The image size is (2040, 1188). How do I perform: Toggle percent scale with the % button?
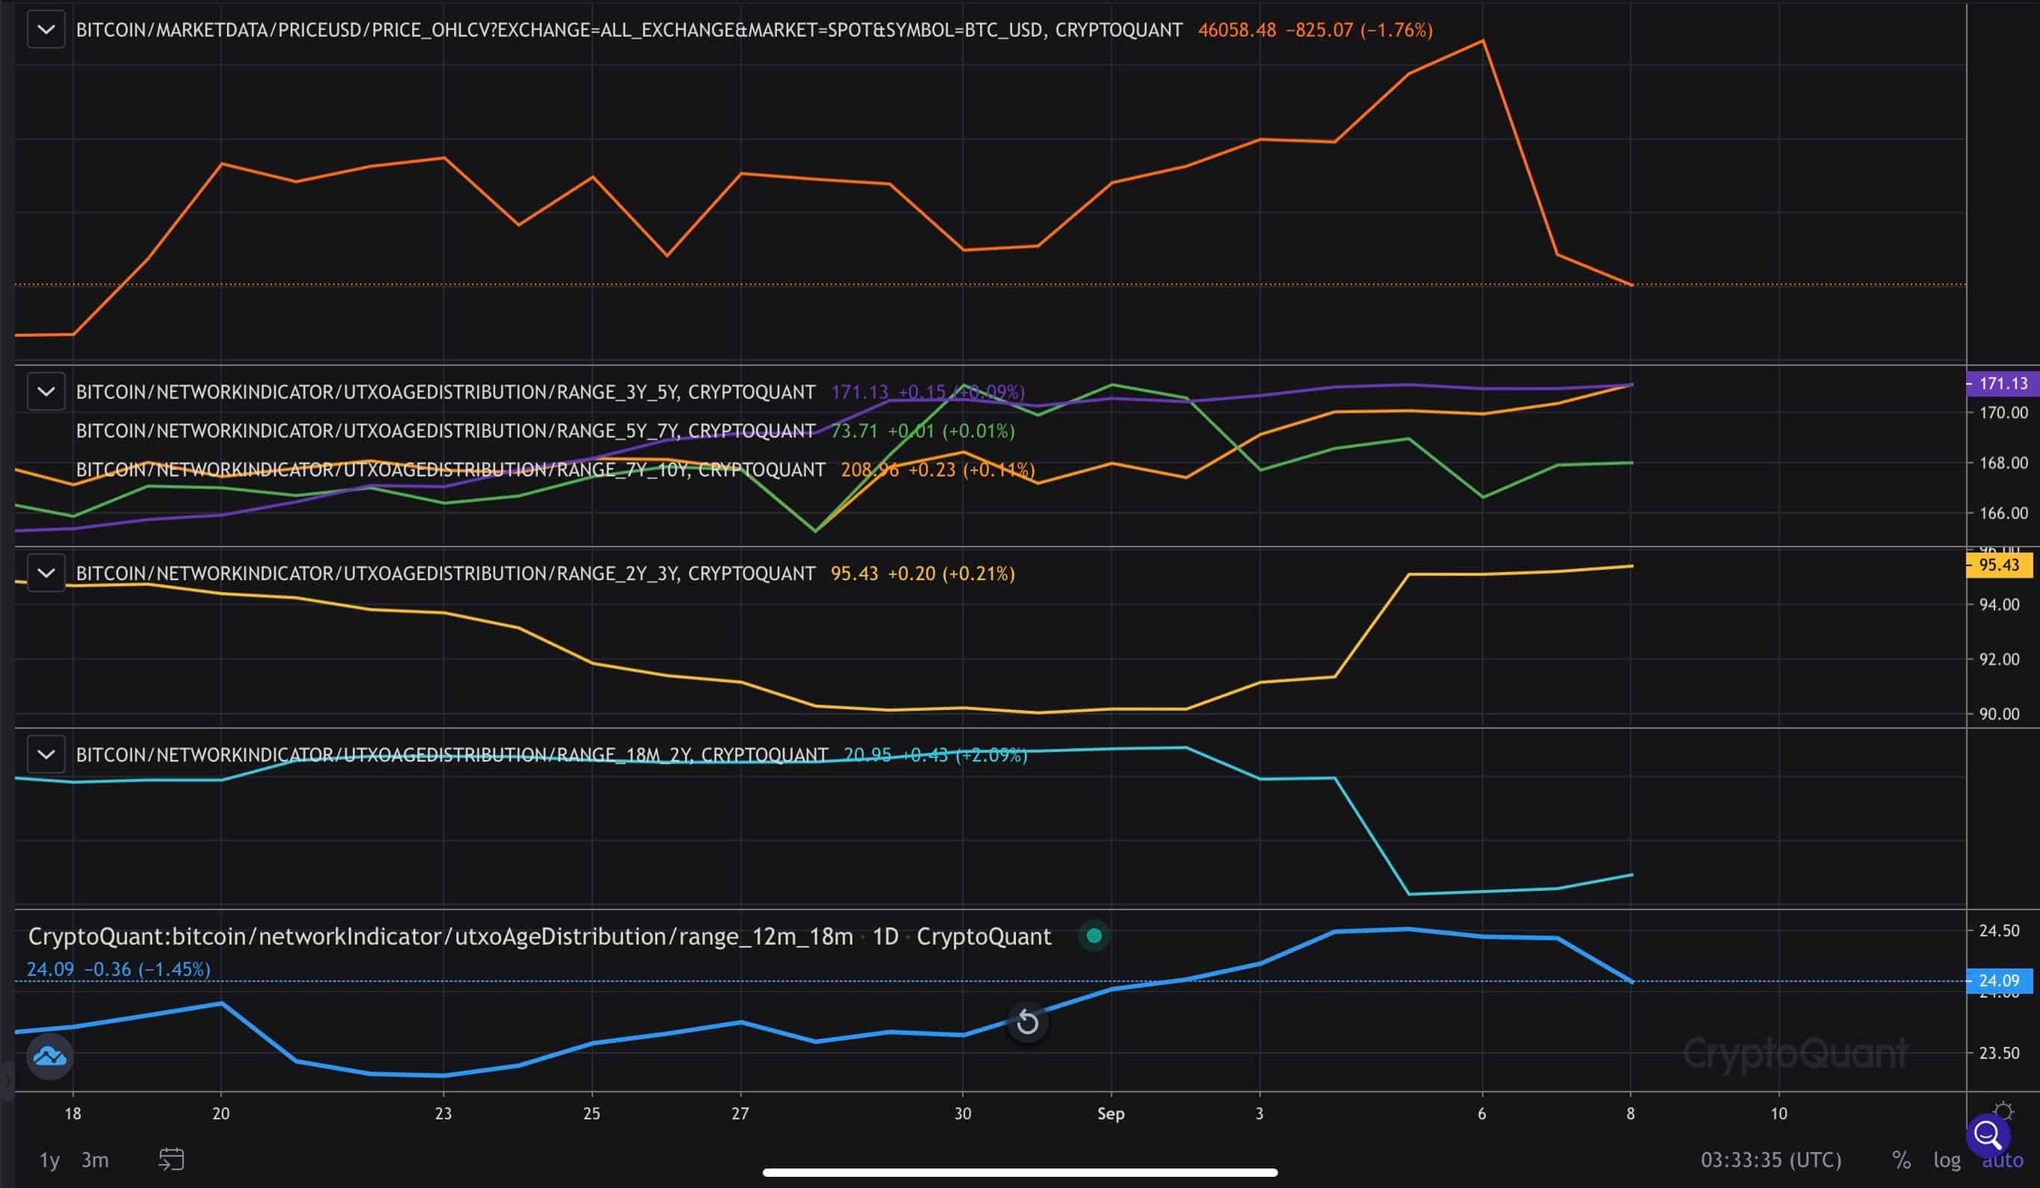(1901, 1159)
